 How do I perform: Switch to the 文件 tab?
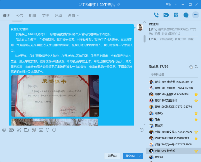(46, 15)
